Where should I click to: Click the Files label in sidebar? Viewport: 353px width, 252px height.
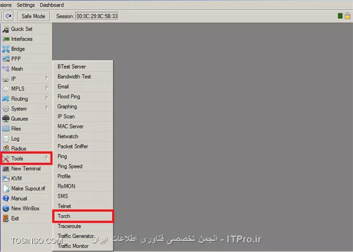(x=16, y=129)
